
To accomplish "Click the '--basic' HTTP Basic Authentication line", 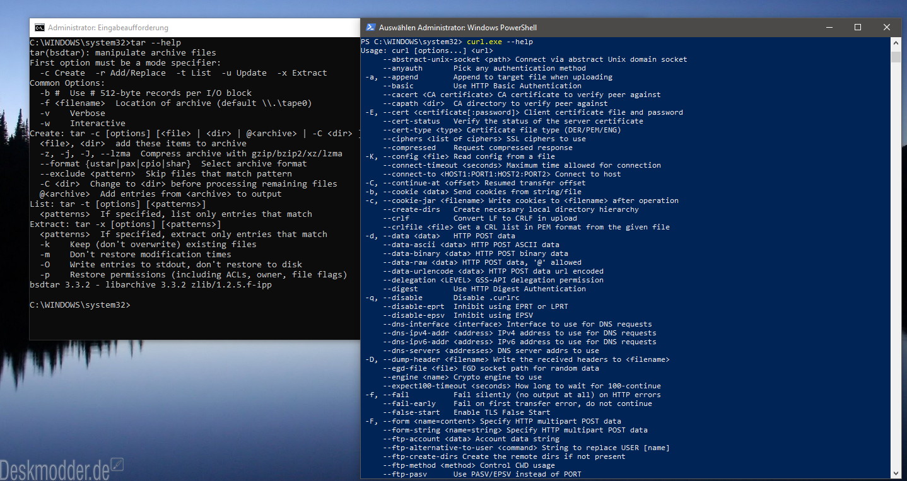I will tap(482, 86).
